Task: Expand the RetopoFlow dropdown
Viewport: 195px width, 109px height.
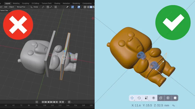Action: tap(22, 7)
